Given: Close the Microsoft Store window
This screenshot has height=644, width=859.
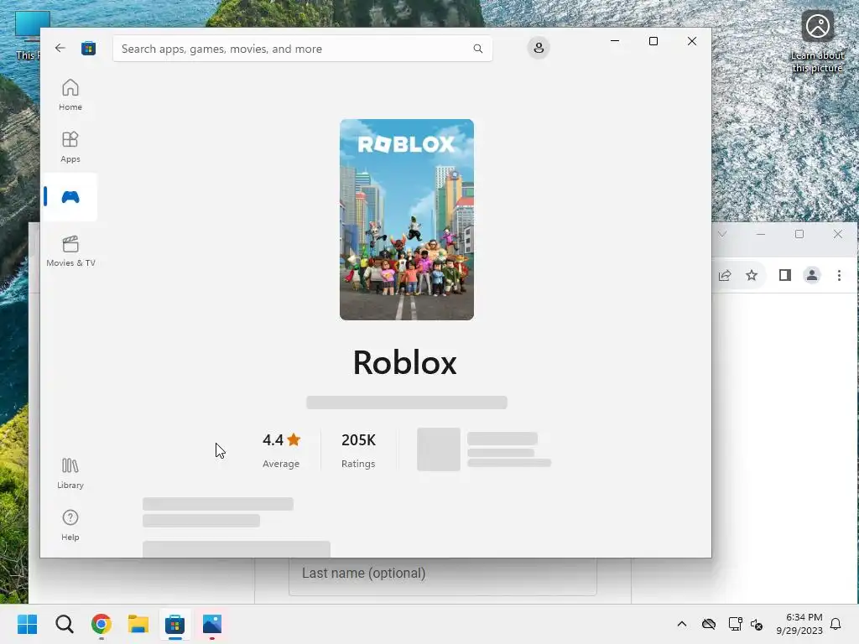Looking at the screenshot, I should click(x=692, y=41).
